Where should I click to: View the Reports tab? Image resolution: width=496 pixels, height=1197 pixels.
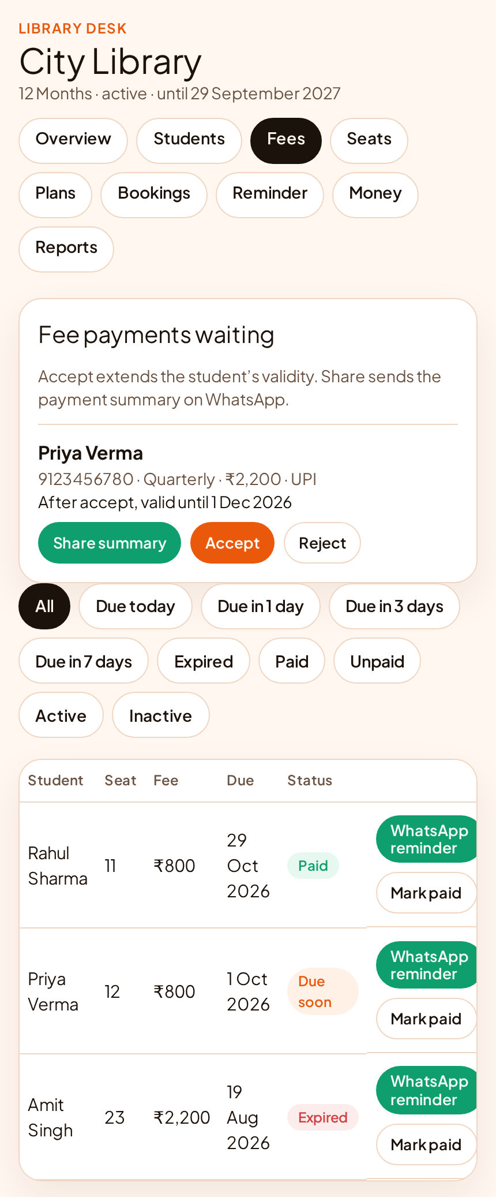[x=66, y=249]
